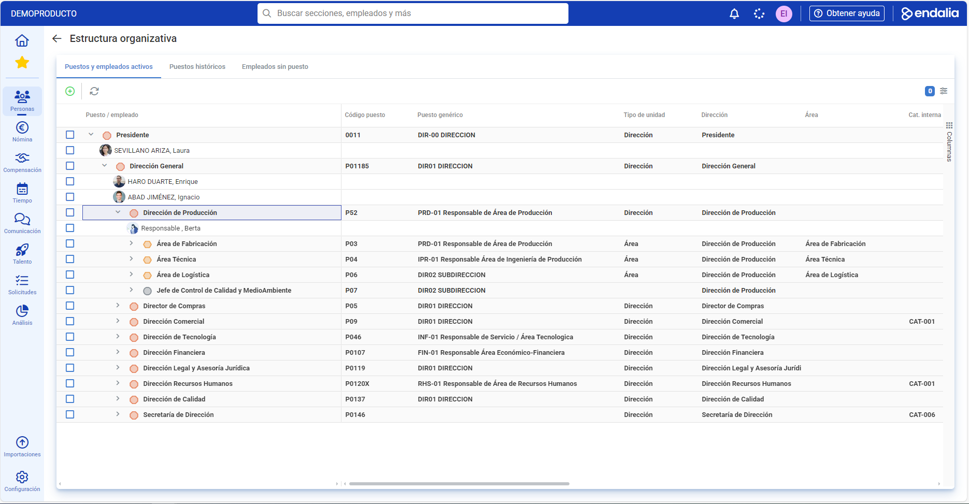Open employee HARO DUARTE, Enrique
969x504 pixels.
pyautogui.click(x=163, y=182)
